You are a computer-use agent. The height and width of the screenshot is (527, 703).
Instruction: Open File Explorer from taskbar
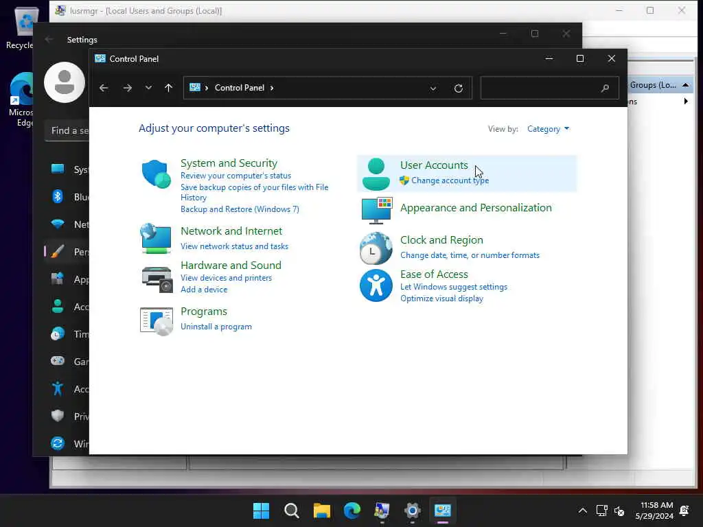pyautogui.click(x=321, y=511)
